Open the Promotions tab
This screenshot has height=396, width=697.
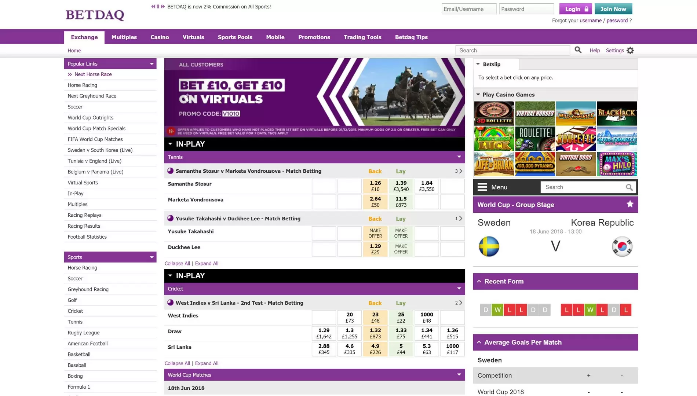tap(314, 37)
